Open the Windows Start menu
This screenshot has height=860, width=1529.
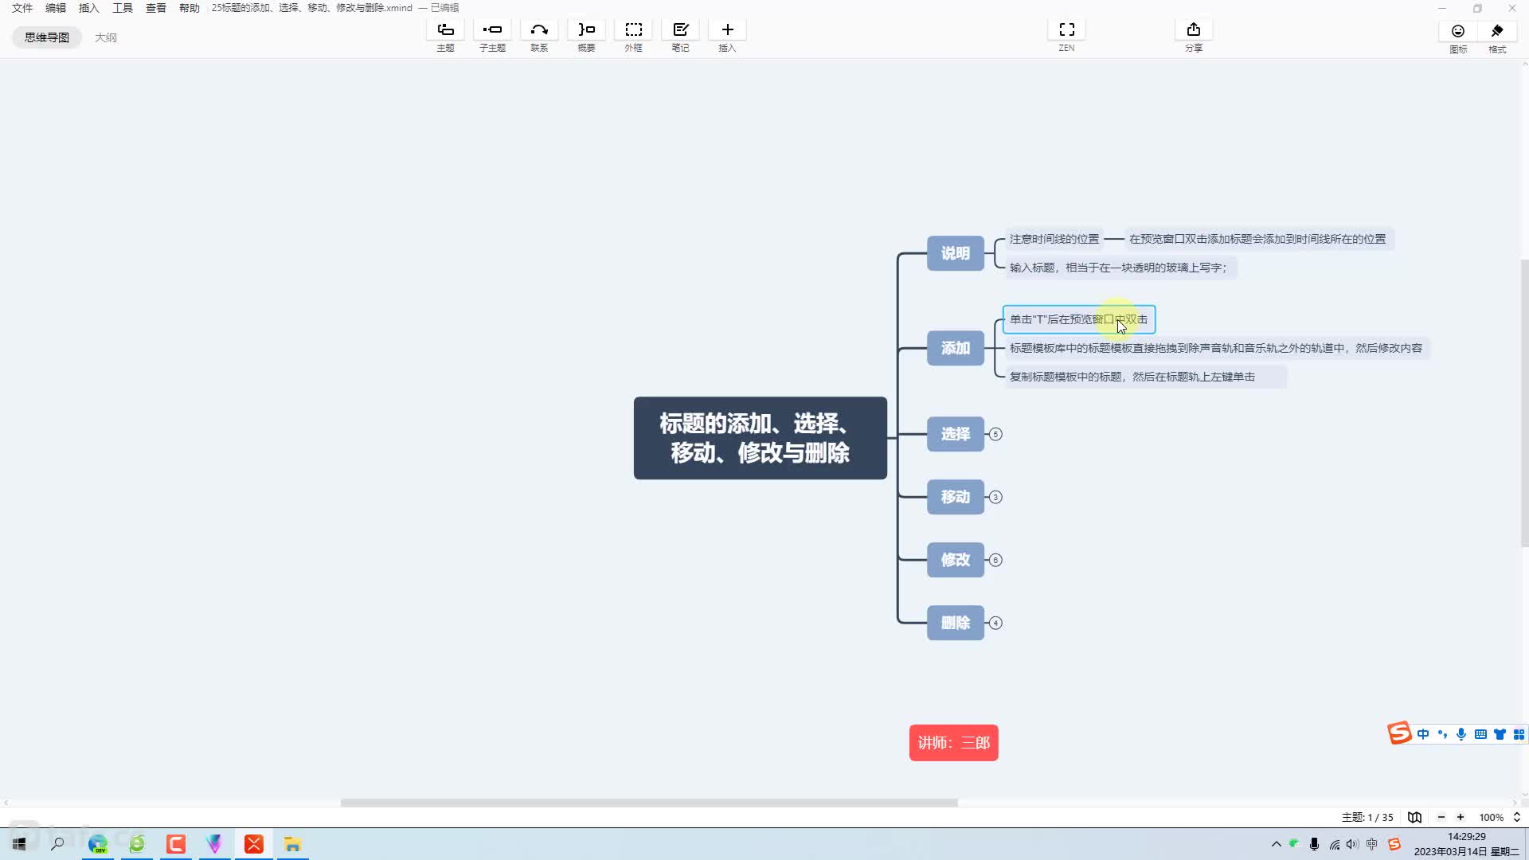(x=19, y=844)
